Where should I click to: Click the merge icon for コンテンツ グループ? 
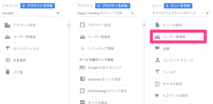[158, 60]
